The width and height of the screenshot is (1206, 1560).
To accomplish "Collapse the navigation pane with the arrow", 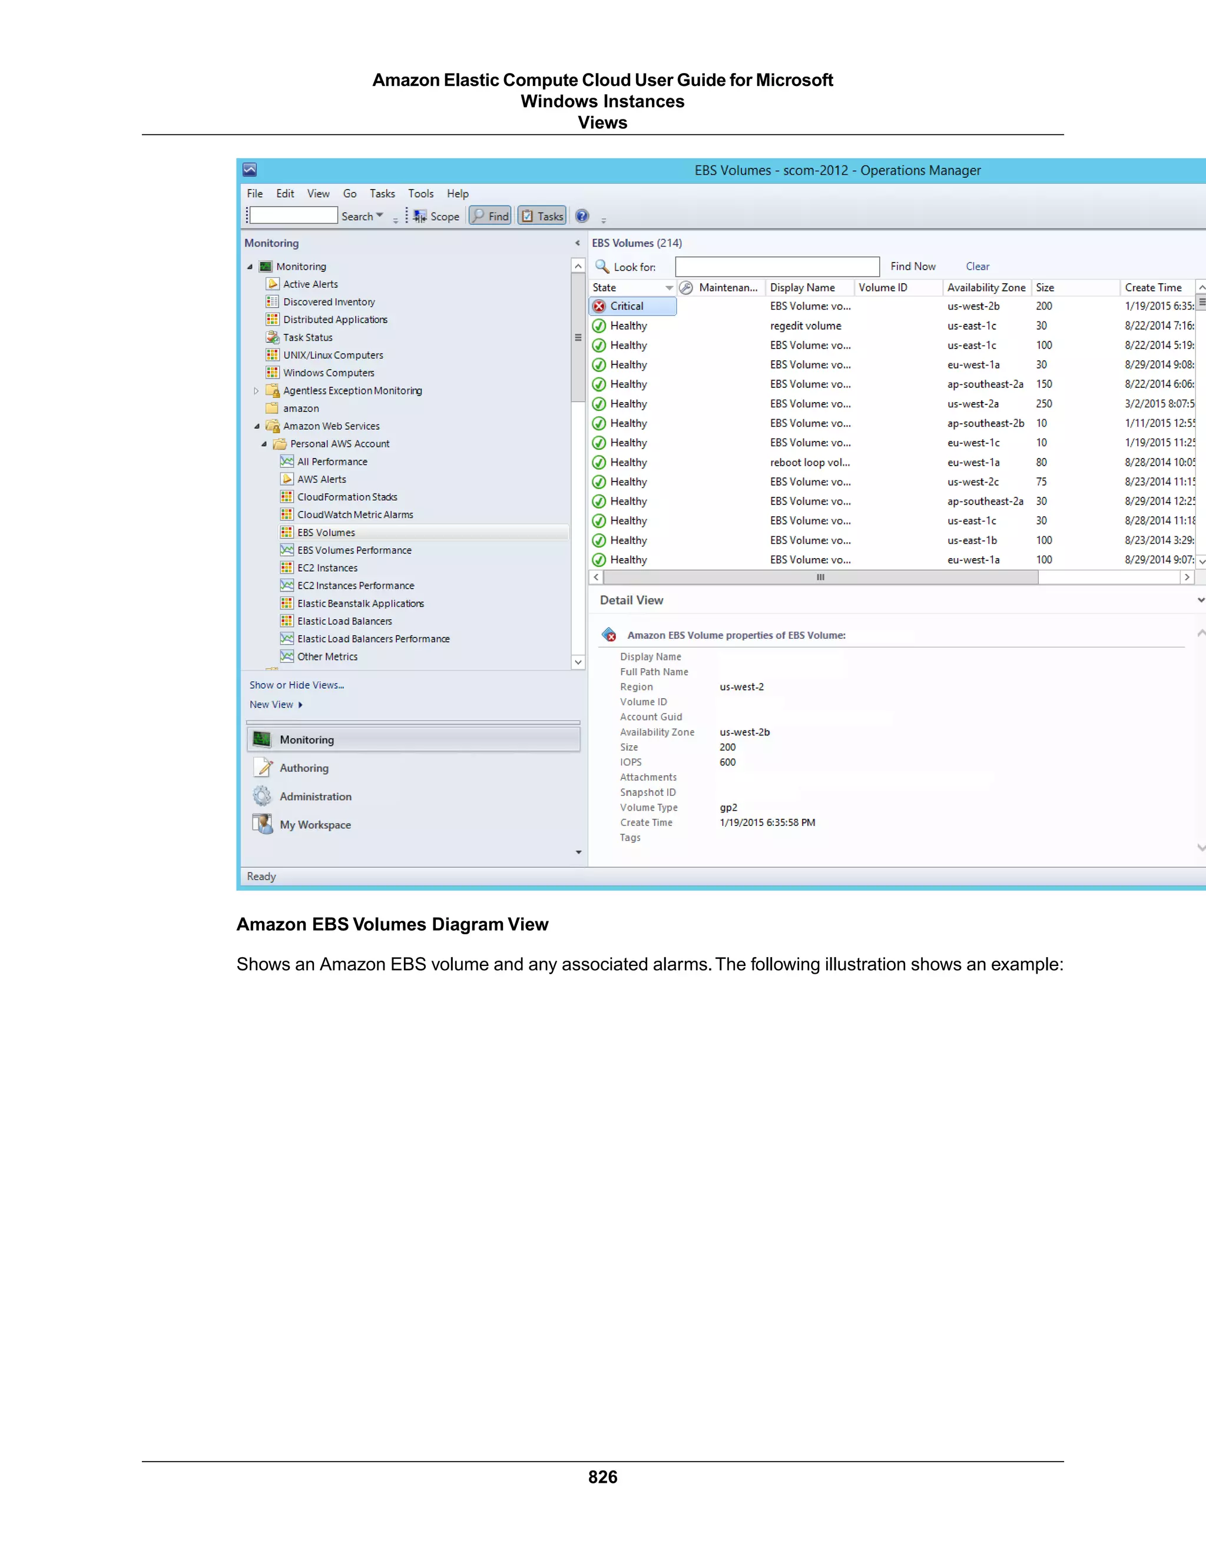I will (x=577, y=243).
